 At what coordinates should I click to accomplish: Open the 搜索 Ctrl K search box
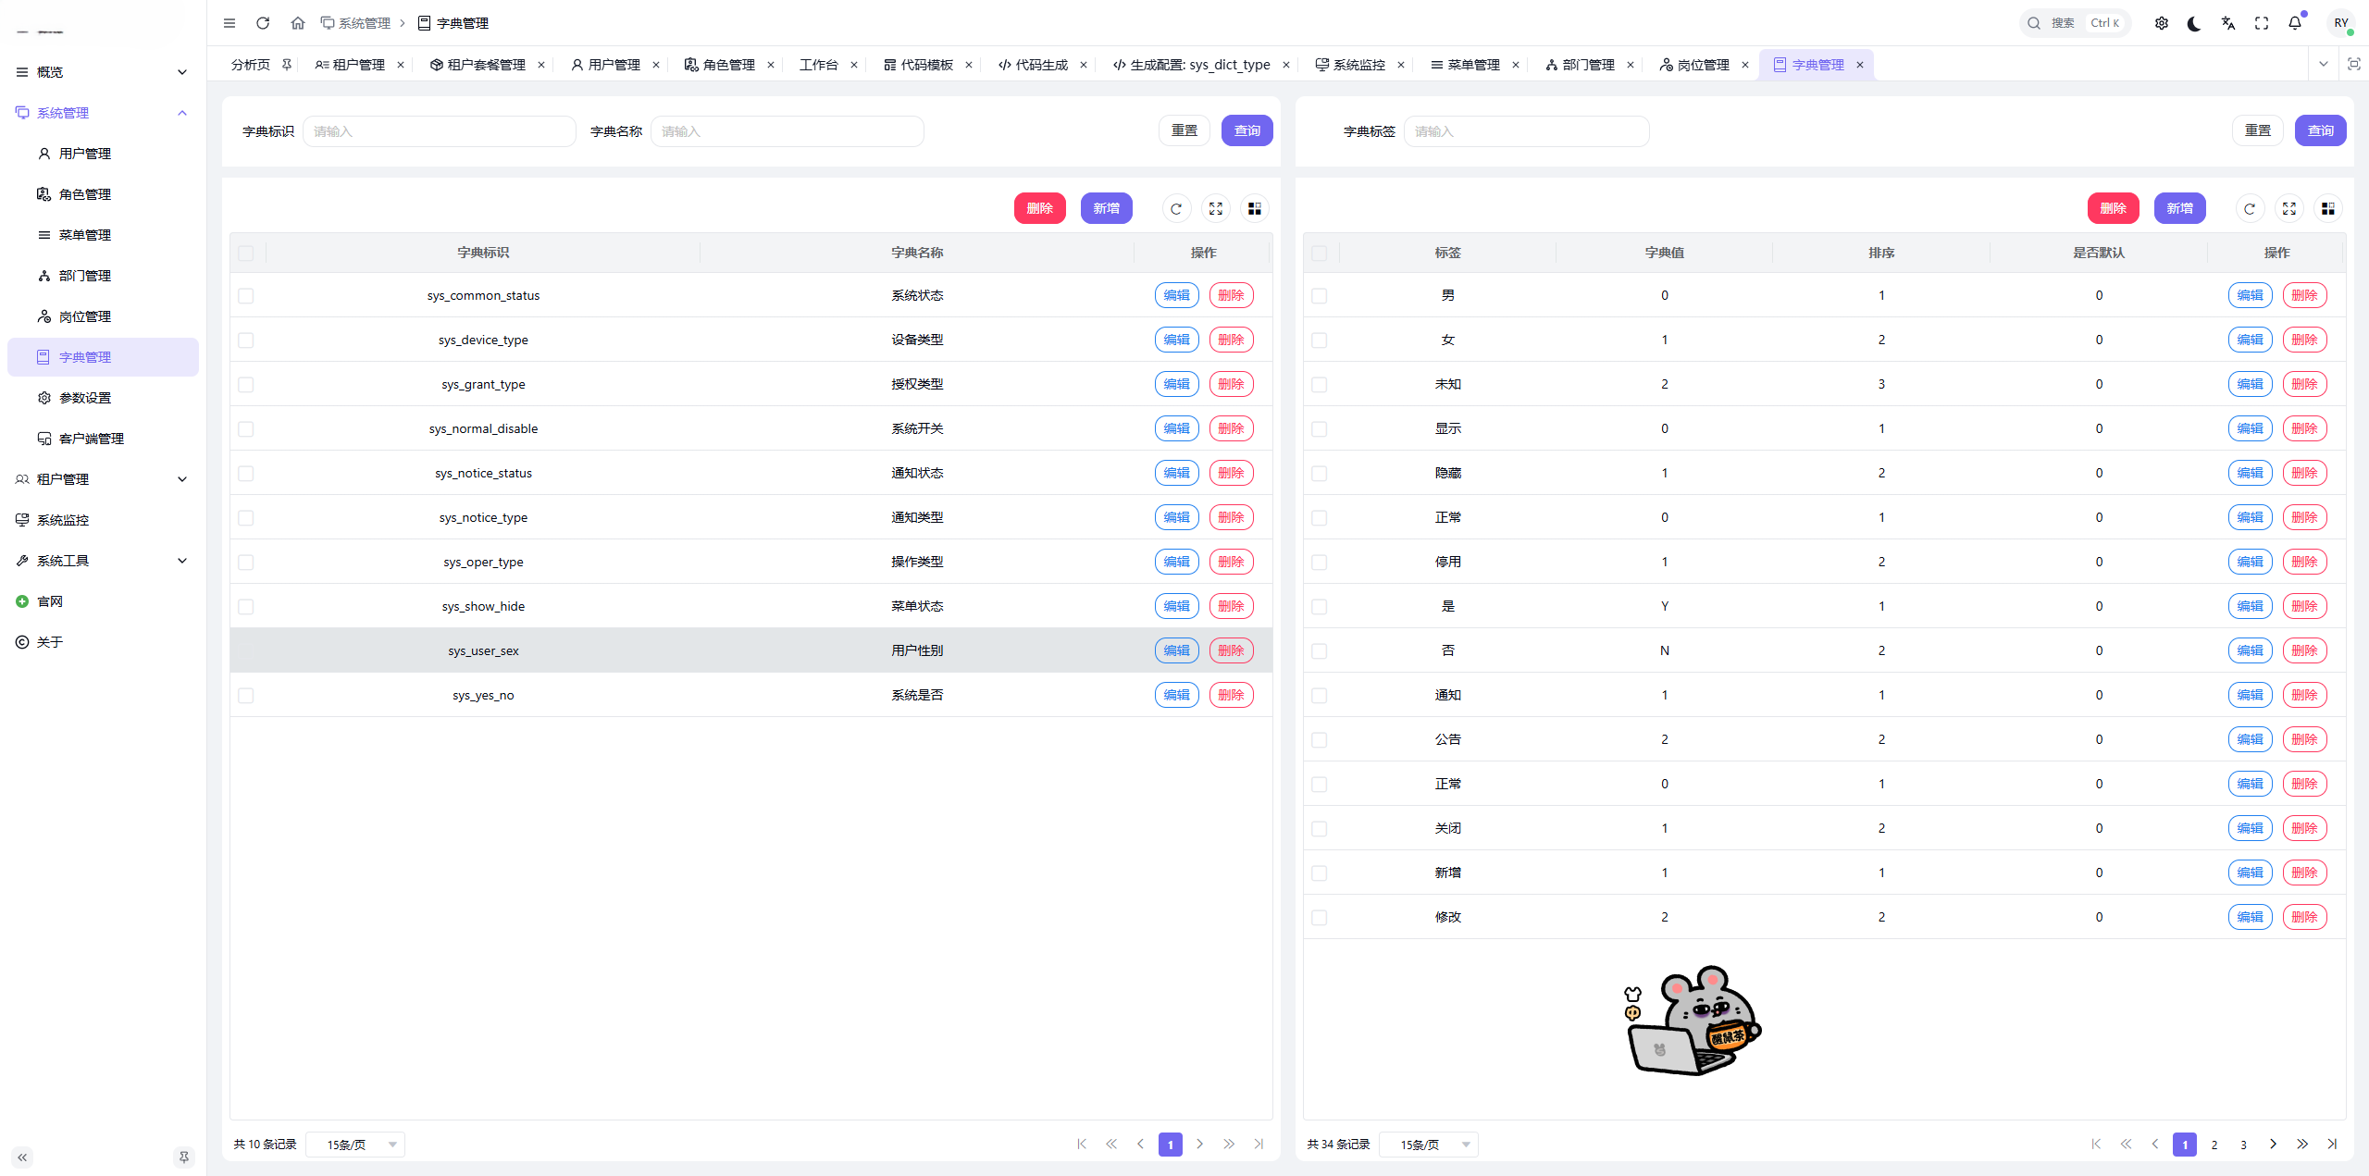click(2075, 23)
